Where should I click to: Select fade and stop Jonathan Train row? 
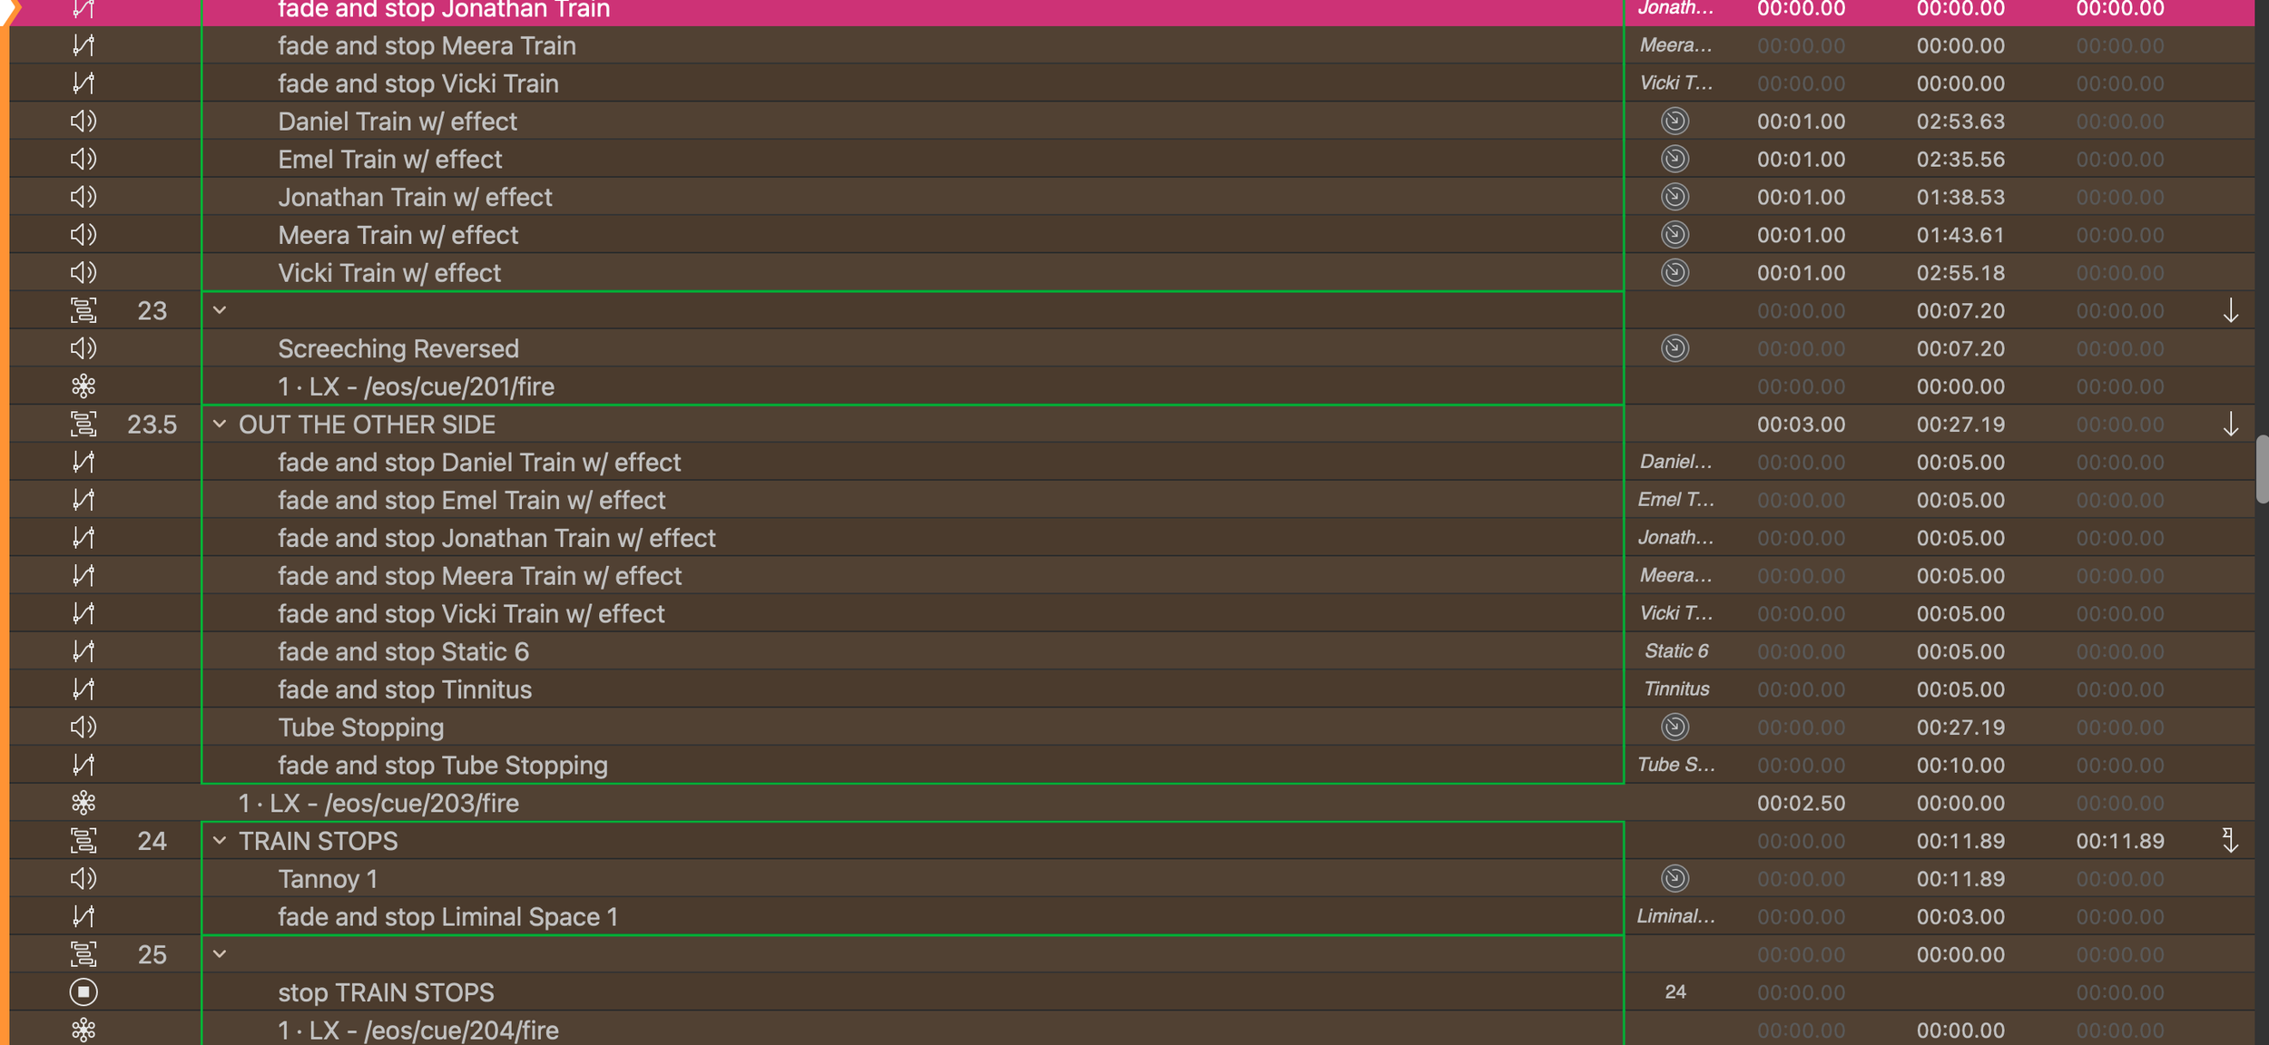tap(1132, 11)
